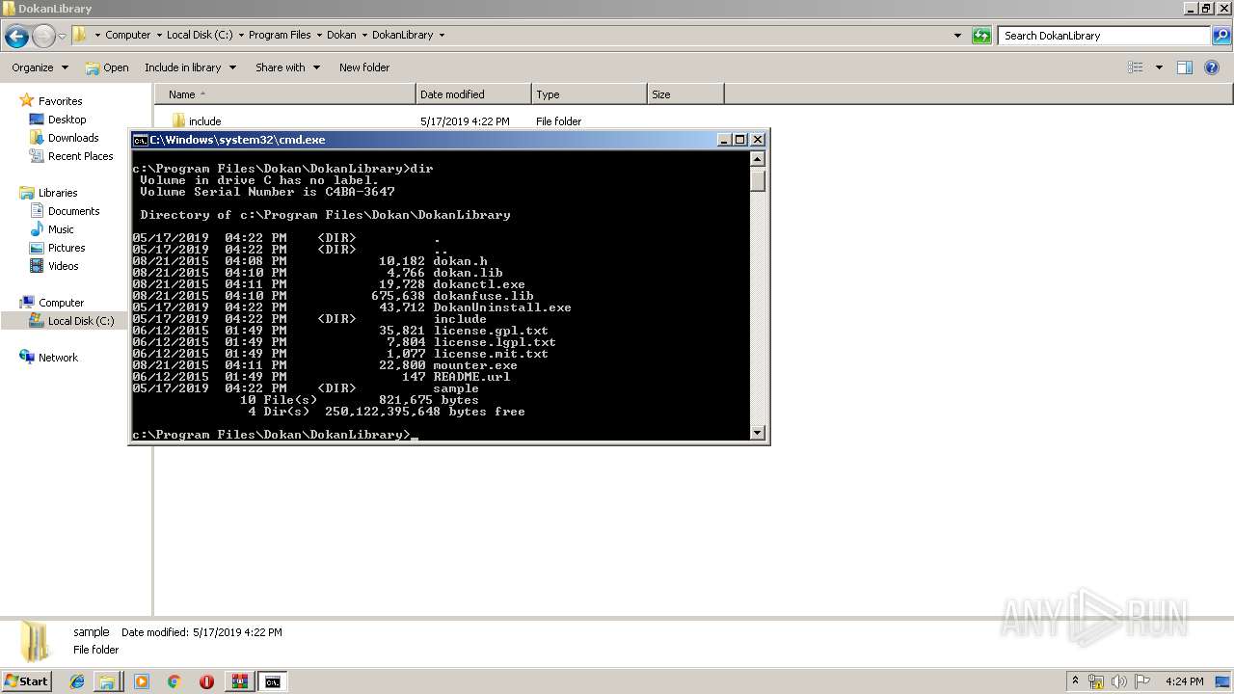Sort by the Size column header

click(x=685, y=94)
